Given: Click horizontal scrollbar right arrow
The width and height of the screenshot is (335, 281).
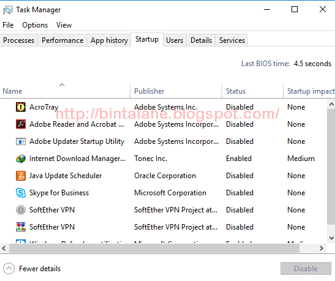Looking at the screenshot, I should (322, 248).
